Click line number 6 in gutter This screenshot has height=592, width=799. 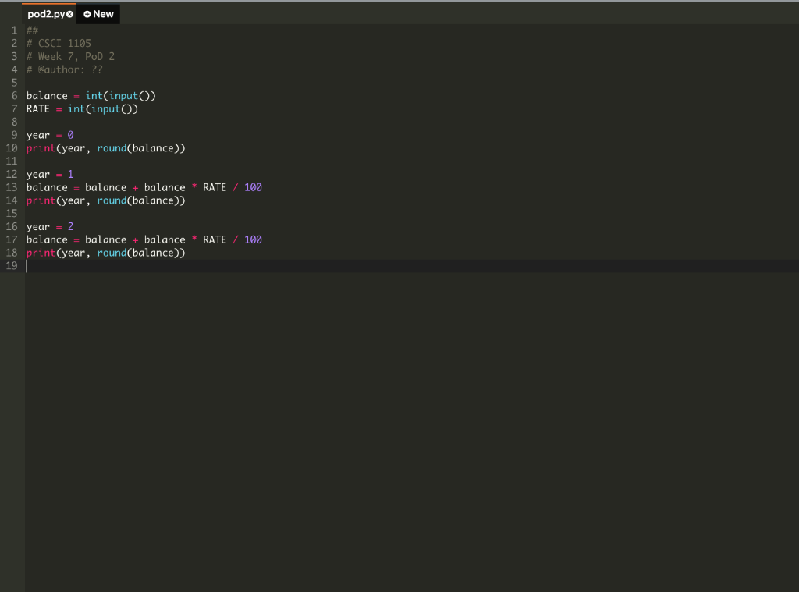click(x=14, y=96)
